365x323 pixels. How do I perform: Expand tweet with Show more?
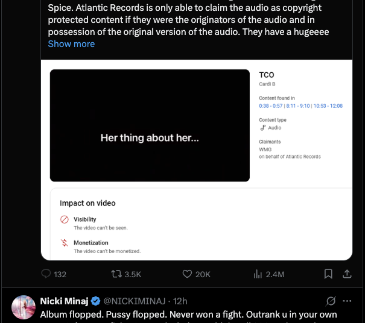point(71,44)
